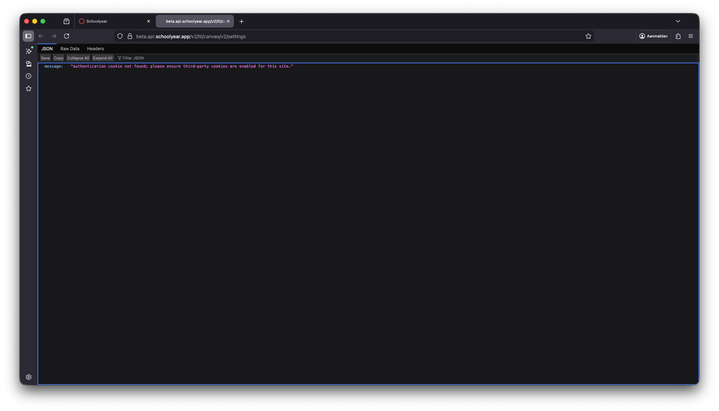Click the site security padlock icon
Viewport: 719px width, 411px height.
pyautogui.click(x=130, y=36)
